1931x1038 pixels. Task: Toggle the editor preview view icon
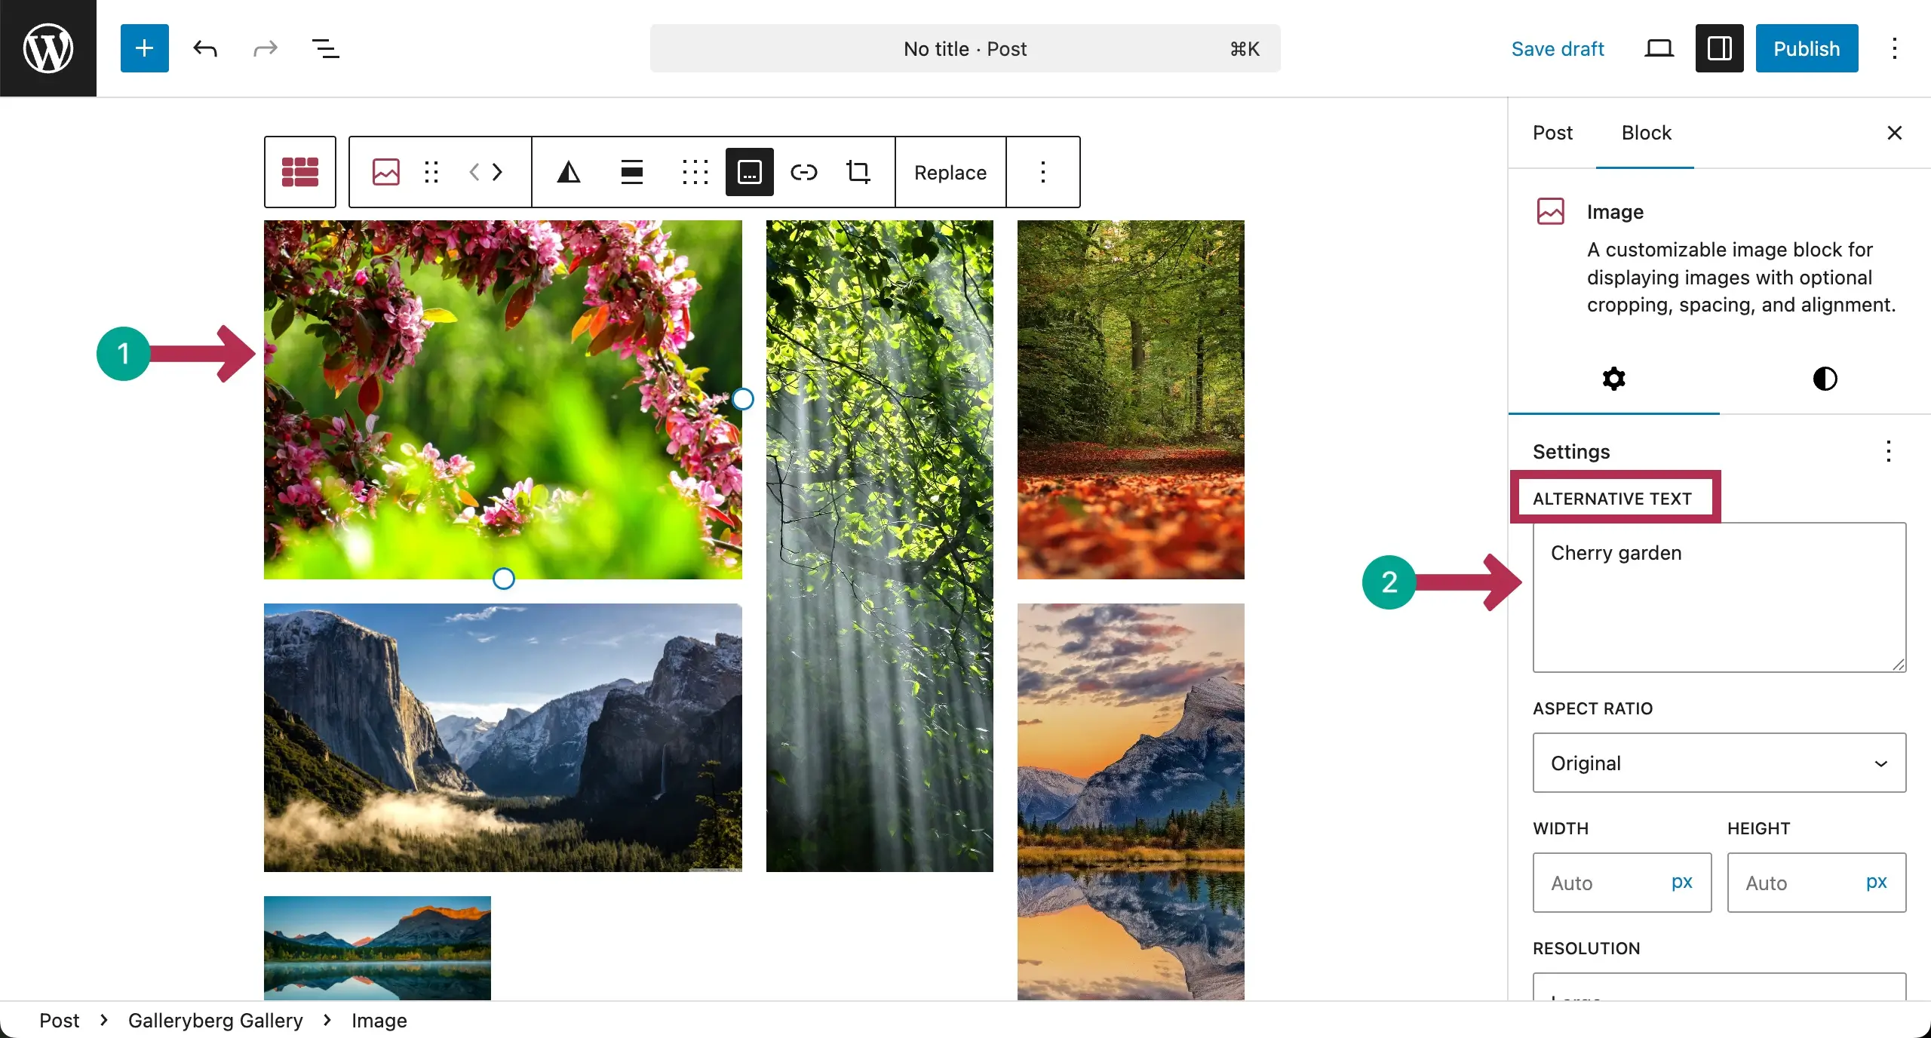pos(1659,48)
